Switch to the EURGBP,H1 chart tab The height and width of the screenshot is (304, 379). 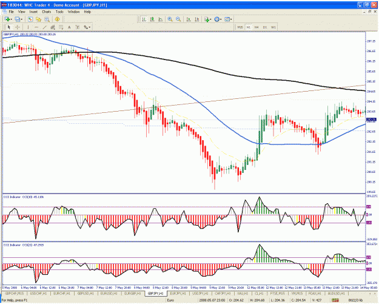tap(132, 293)
